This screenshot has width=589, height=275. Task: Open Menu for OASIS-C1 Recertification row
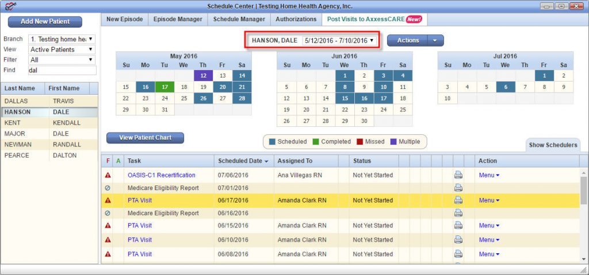point(489,175)
